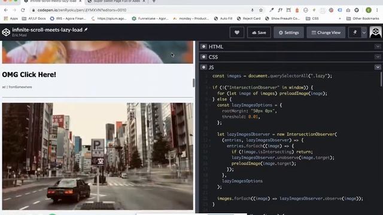Click the HTML panel header

291,47
